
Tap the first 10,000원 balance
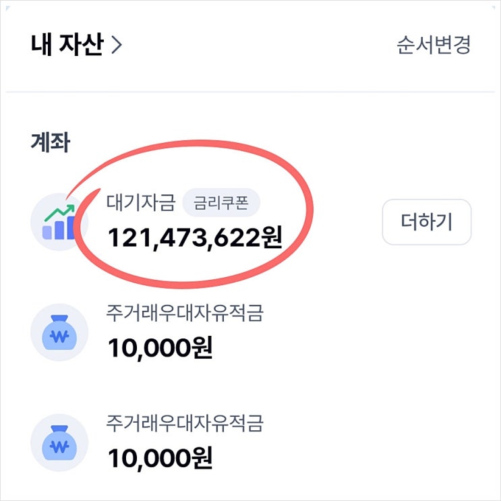160,348
